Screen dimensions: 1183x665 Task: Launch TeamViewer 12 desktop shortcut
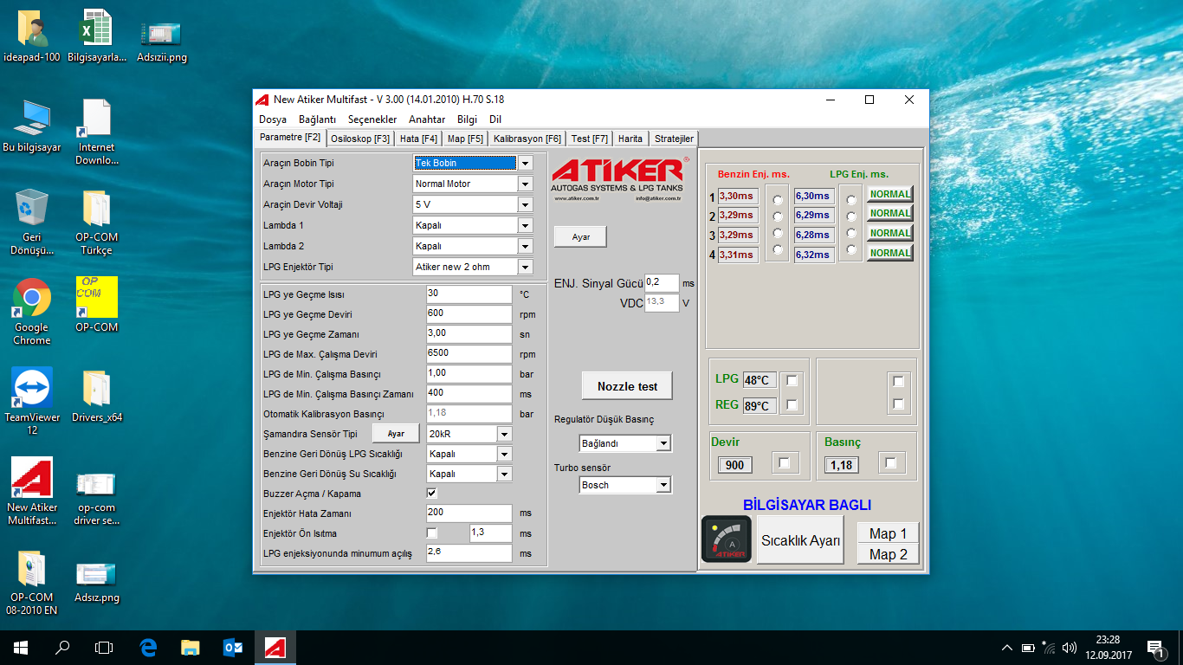pos(32,402)
